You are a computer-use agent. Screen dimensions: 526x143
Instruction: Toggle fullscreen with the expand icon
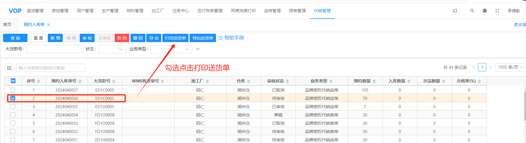pos(497,11)
